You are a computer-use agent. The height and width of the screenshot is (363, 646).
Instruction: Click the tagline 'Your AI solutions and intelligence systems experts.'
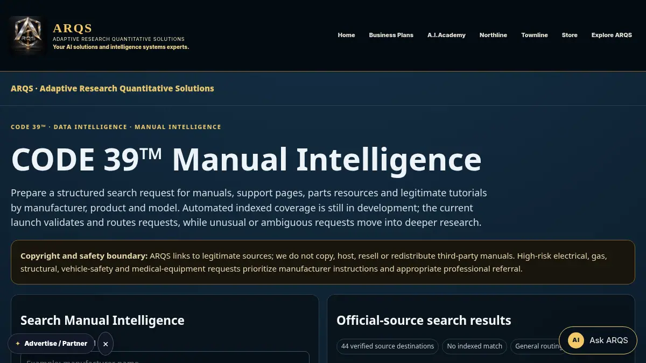[121, 47]
